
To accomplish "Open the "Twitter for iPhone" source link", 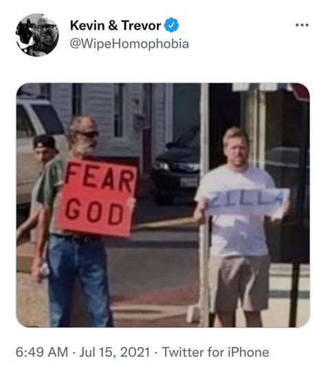I will pyautogui.click(x=215, y=352).
